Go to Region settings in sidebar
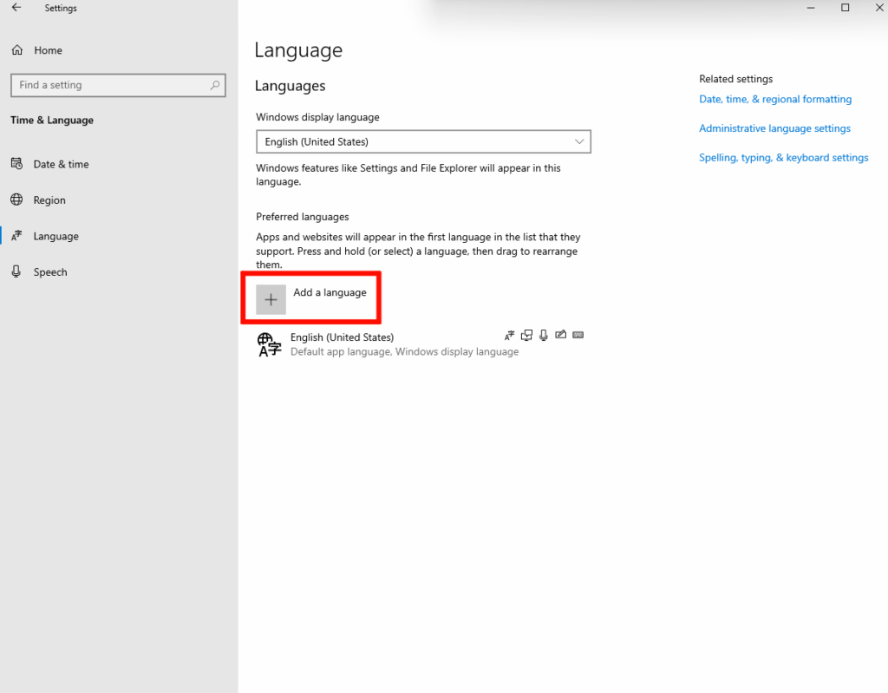The image size is (888, 693). (x=49, y=200)
